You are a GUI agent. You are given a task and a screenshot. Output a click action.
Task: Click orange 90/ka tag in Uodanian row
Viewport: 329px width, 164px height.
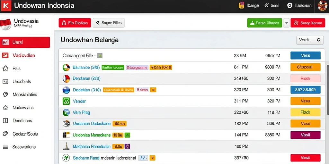click(x=120, y=124)
